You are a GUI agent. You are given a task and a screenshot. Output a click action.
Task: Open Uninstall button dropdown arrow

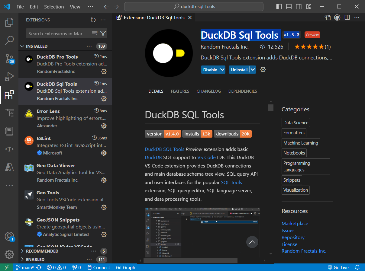[x=253, y=70]
